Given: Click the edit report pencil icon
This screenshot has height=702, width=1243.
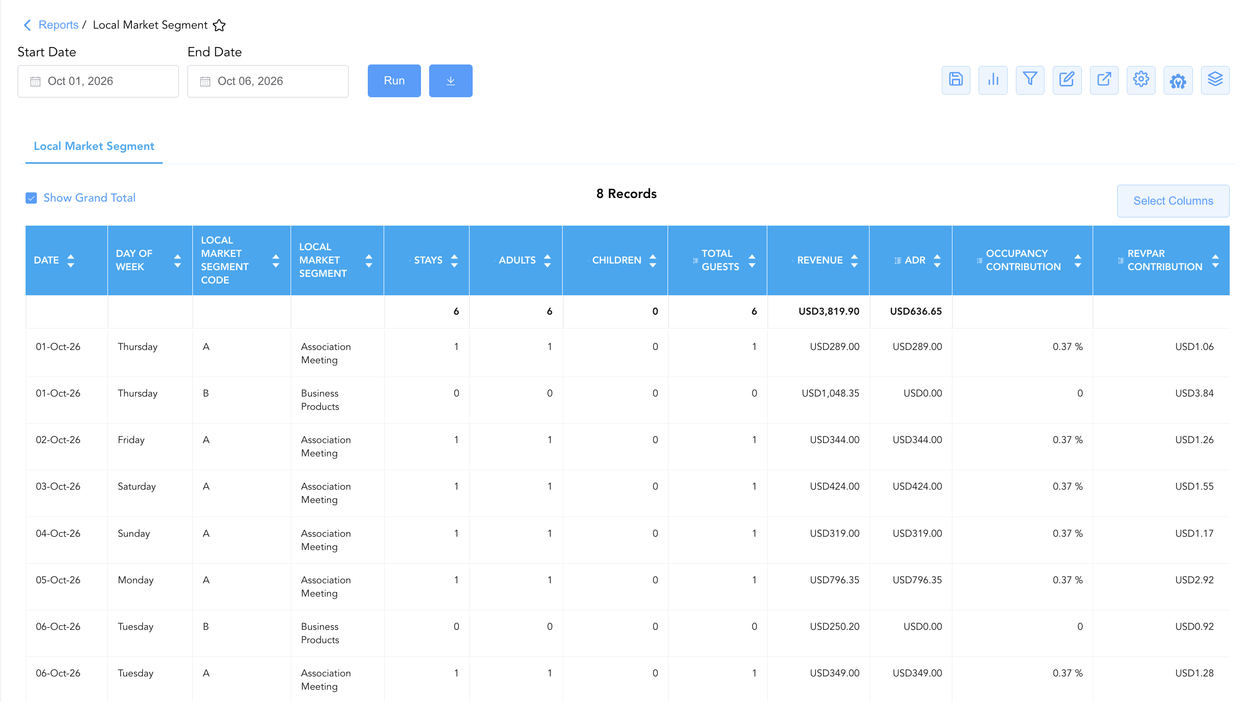Looking at the screenshot, I should tap(1067, 80).
